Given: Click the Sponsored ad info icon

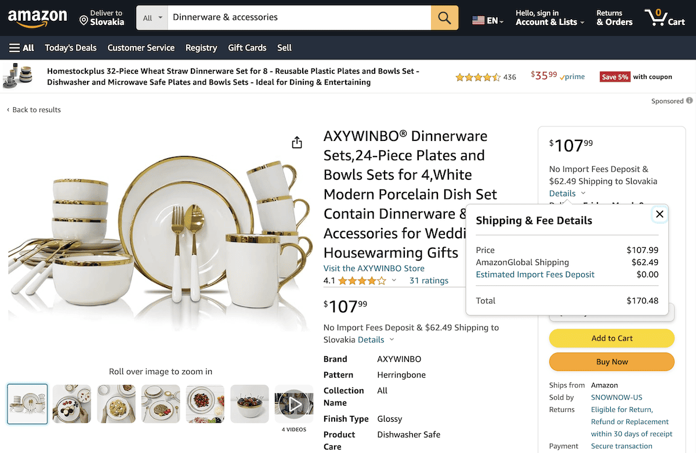Looking at the screenshot, I should coord(690,101).
